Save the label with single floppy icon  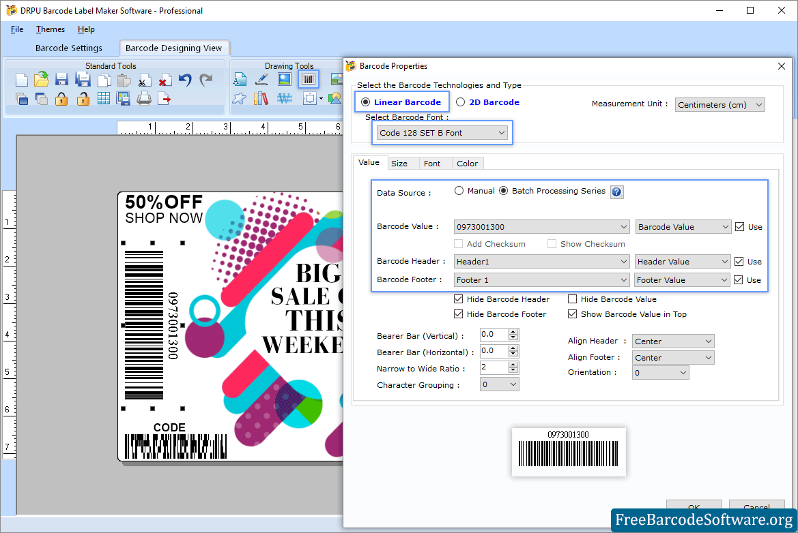[61, 80]
